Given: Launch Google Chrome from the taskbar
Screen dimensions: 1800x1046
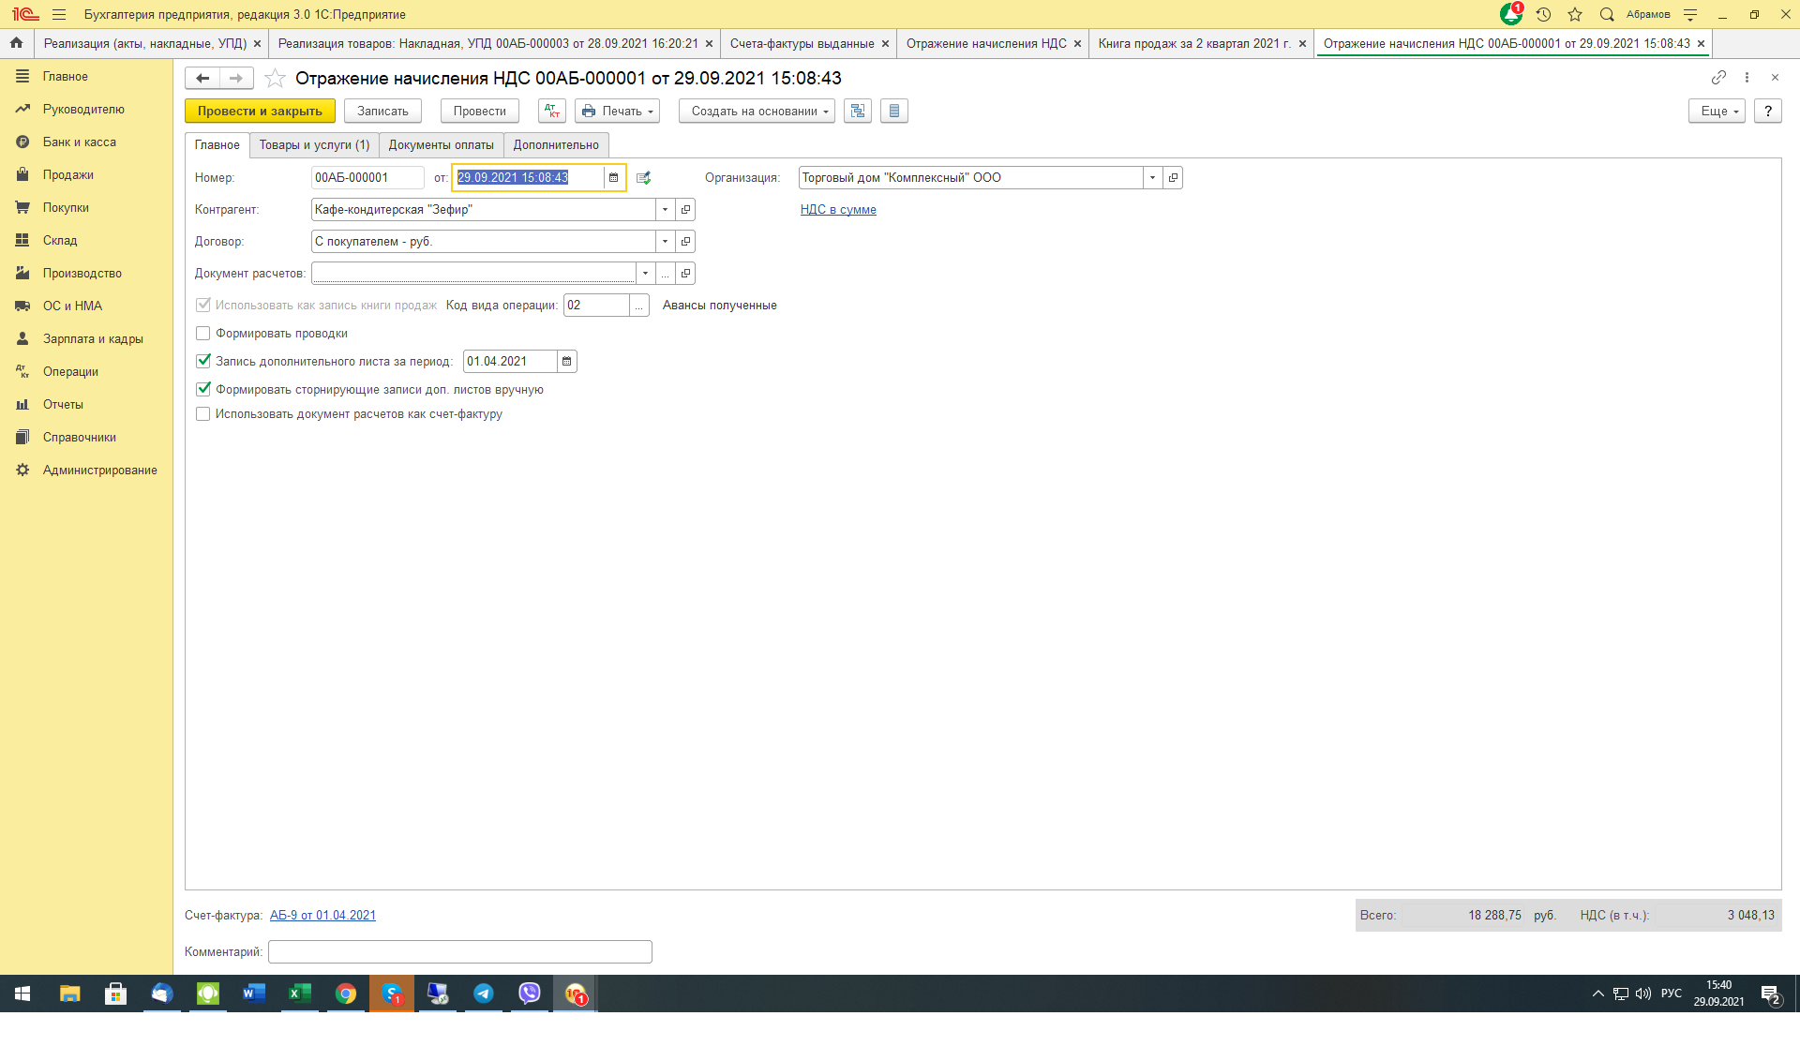Looking at the screenshot, I should (346, 994).
